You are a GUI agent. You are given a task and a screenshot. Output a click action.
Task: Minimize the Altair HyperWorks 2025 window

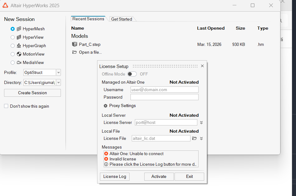234,5
